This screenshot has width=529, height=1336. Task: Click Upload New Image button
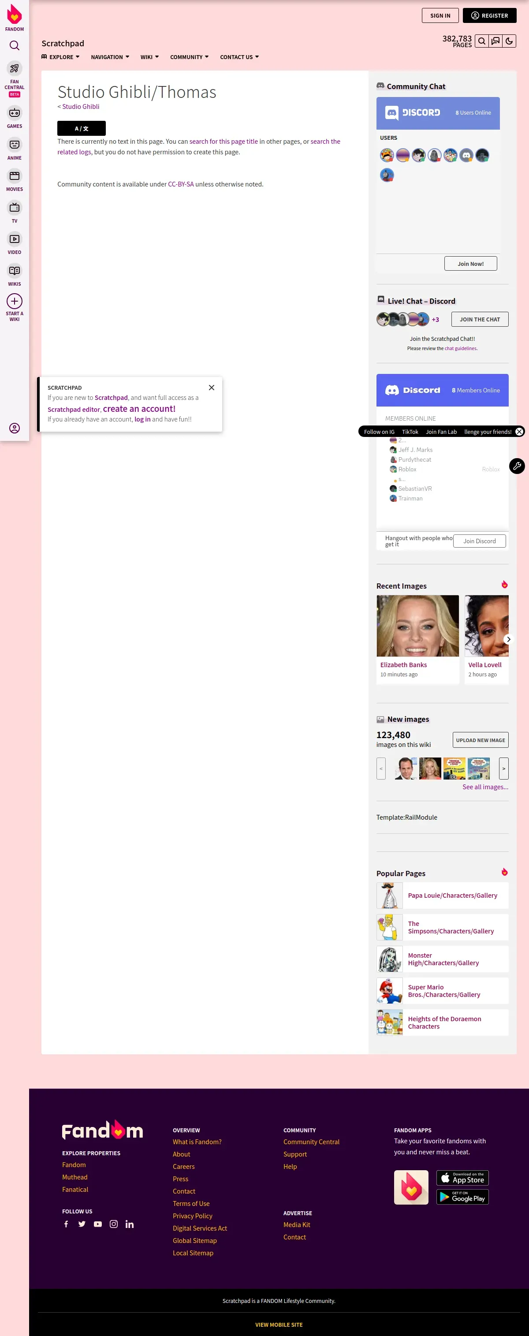pyautogui.click(x=480, y=739)
